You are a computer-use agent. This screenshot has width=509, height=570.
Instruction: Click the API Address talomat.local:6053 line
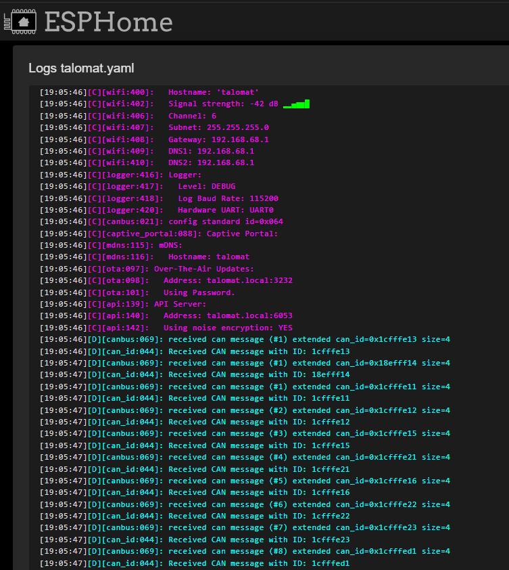click(166, 316)
